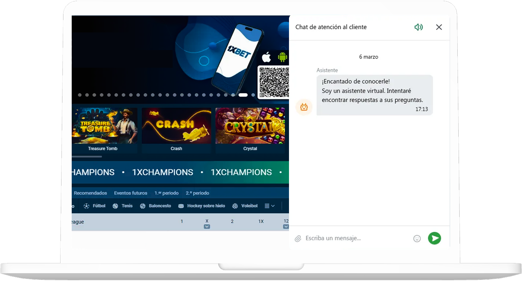Click 'Chat de atención al cliente' title
Screen dimensions: 525x282
coord(331,27)
